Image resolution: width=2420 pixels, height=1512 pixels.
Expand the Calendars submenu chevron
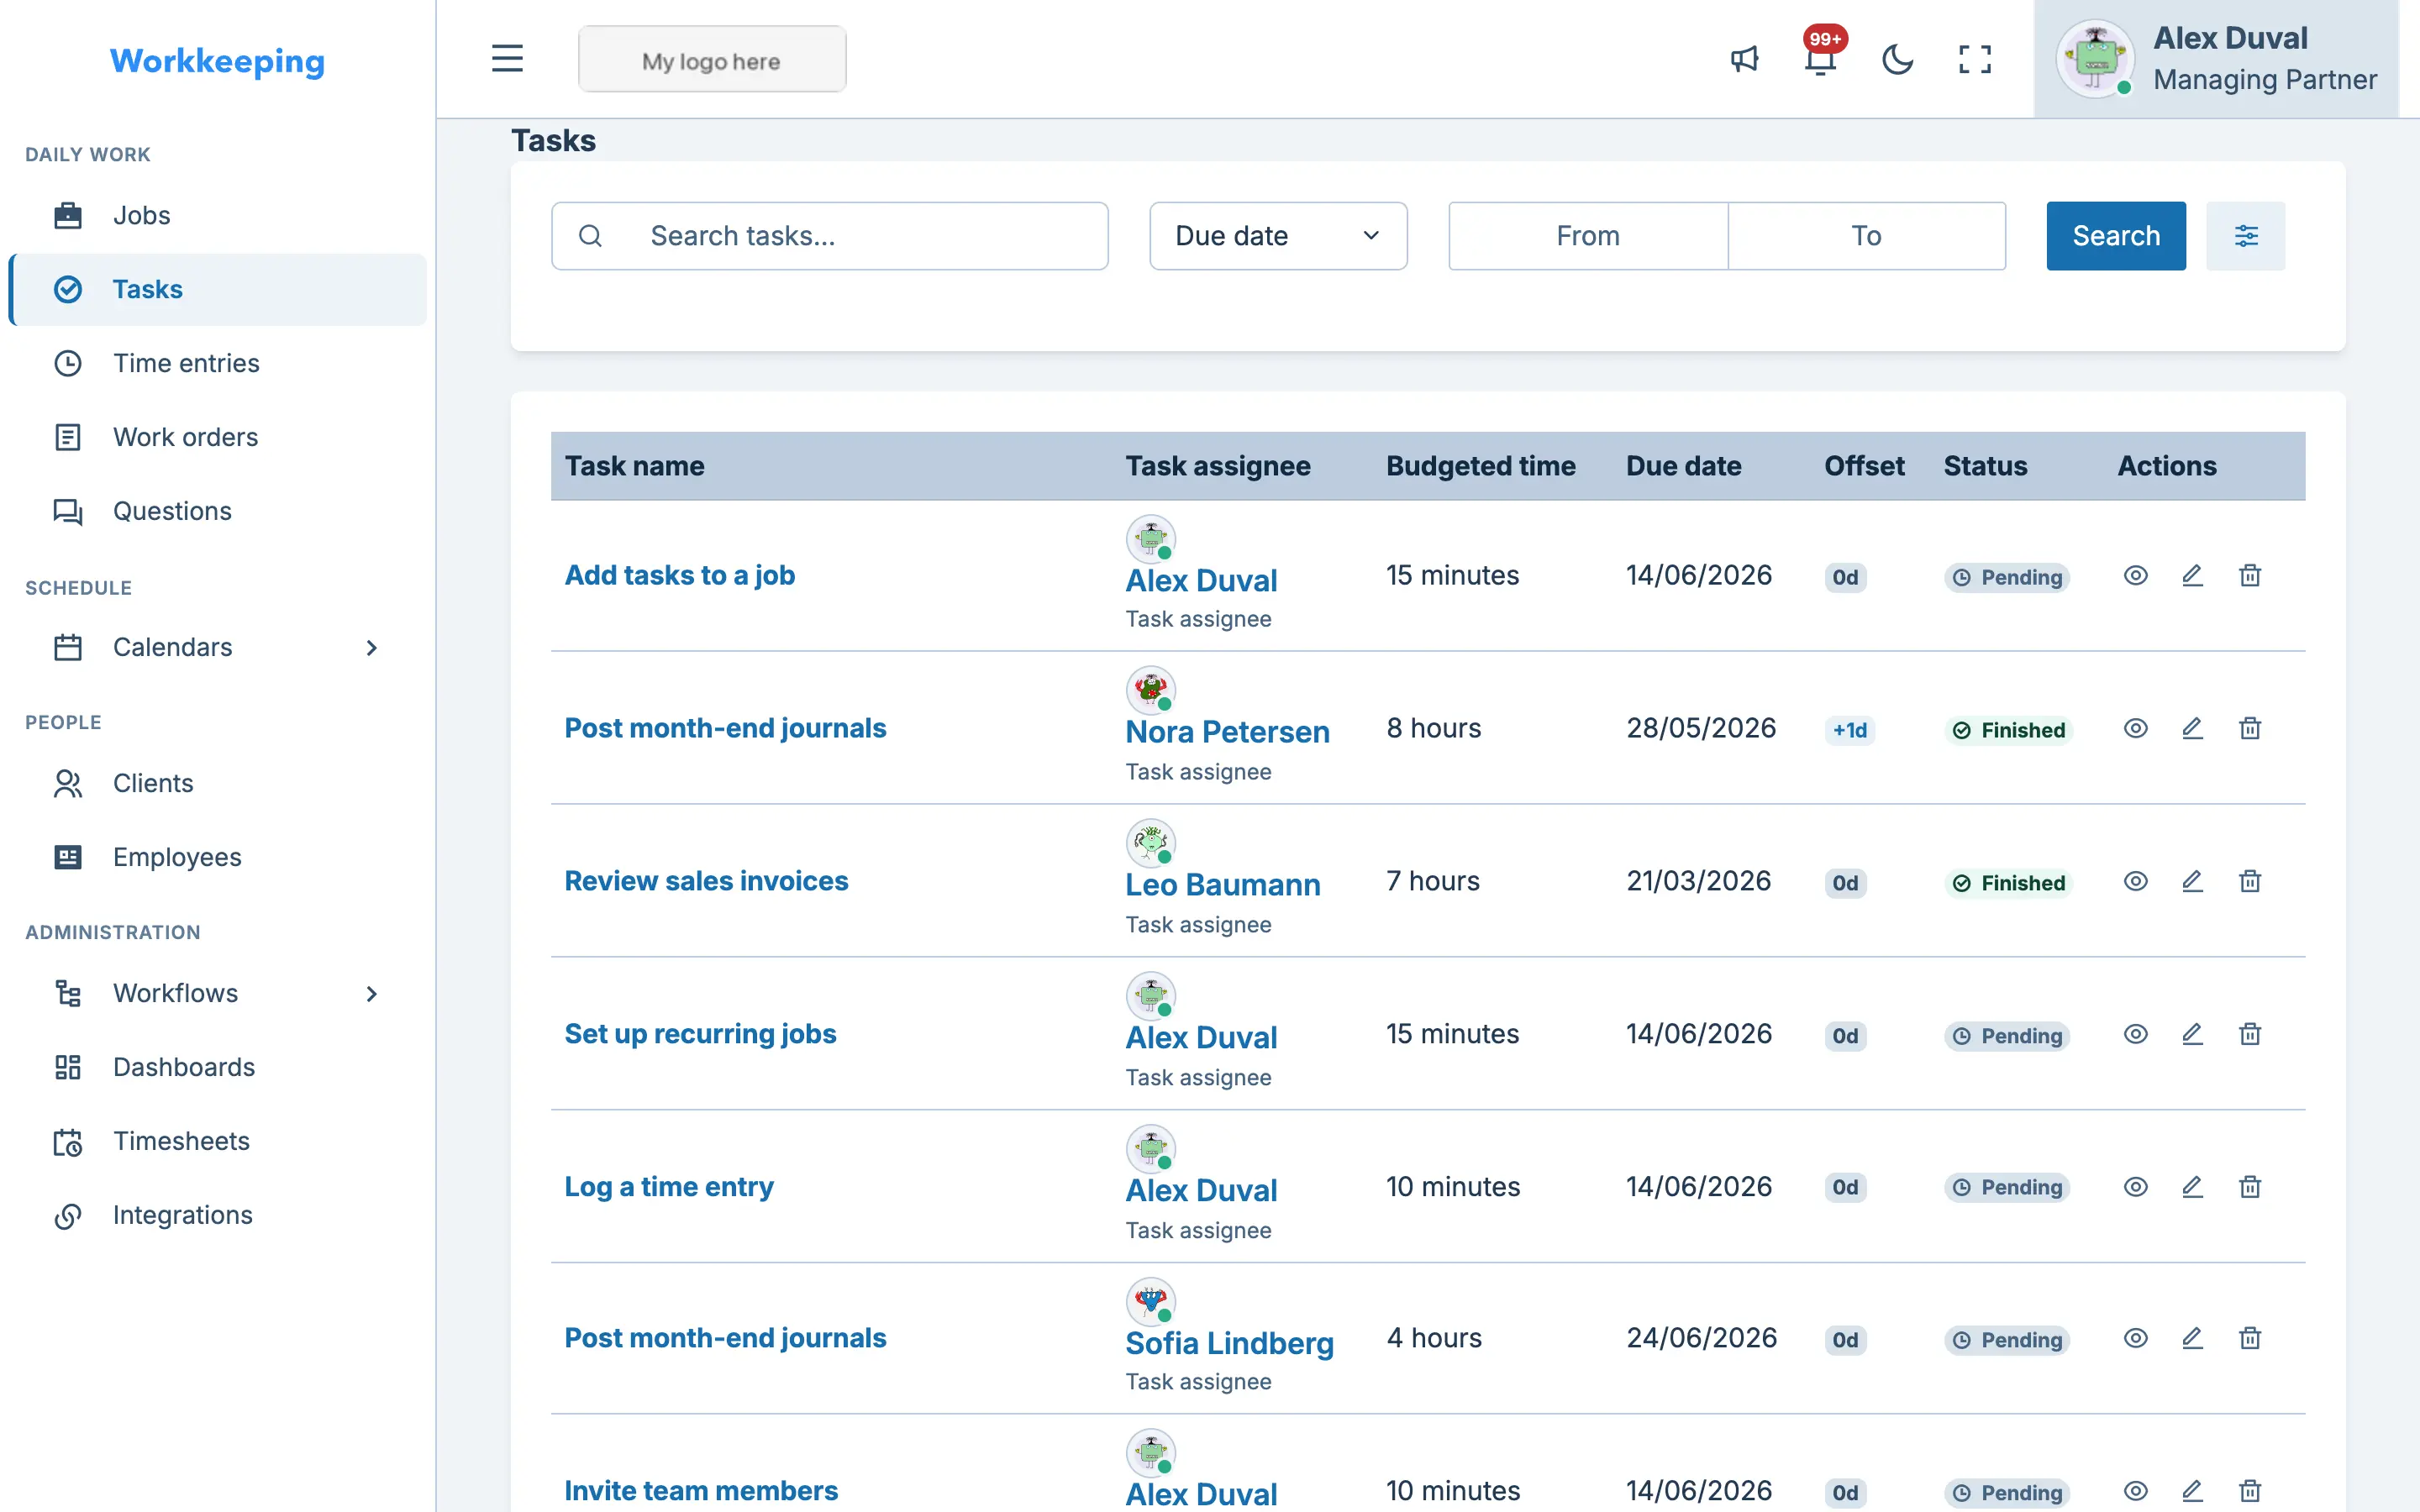click(371, 647)
